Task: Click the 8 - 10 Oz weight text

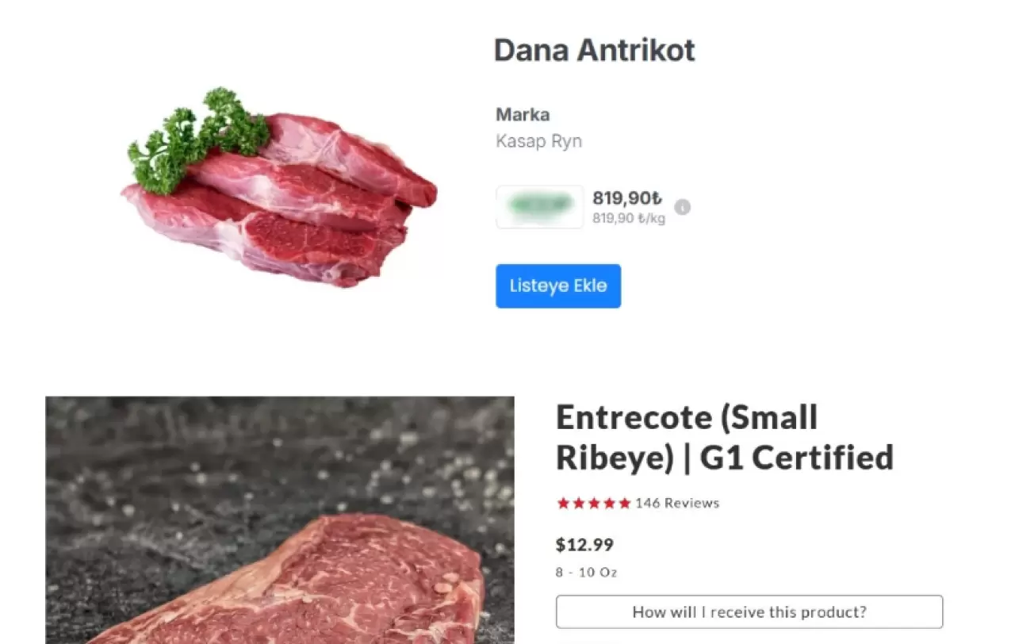Action: [x=587, y=572]
